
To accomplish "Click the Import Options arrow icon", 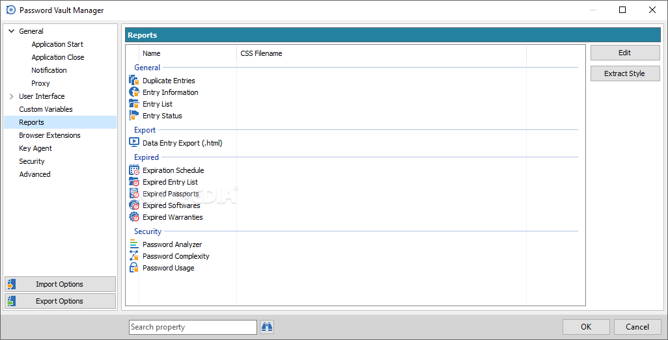I will [x=11, y=284].
